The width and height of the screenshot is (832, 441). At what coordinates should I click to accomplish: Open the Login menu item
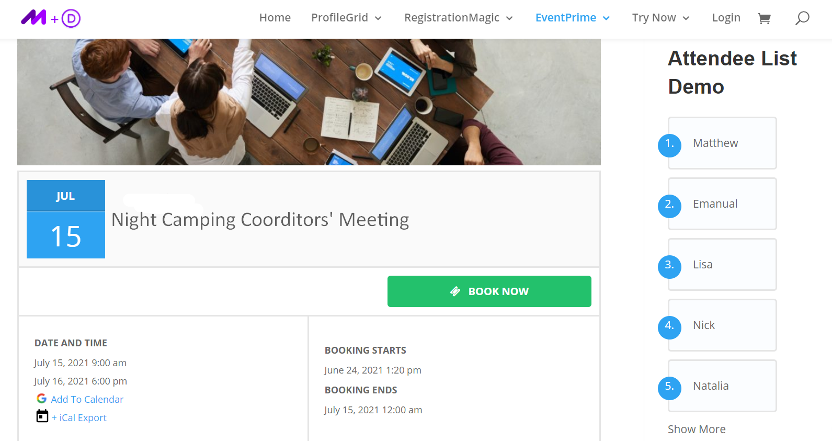pyautogui.click(x=726, y=18)
